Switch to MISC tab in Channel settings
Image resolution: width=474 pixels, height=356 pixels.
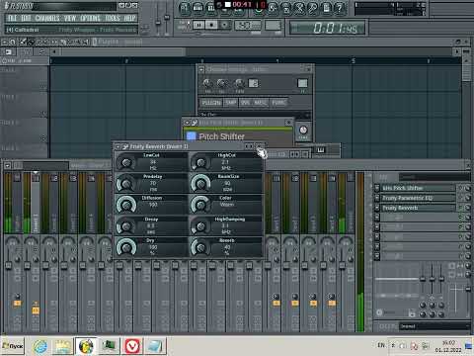(x=261, y=103)
